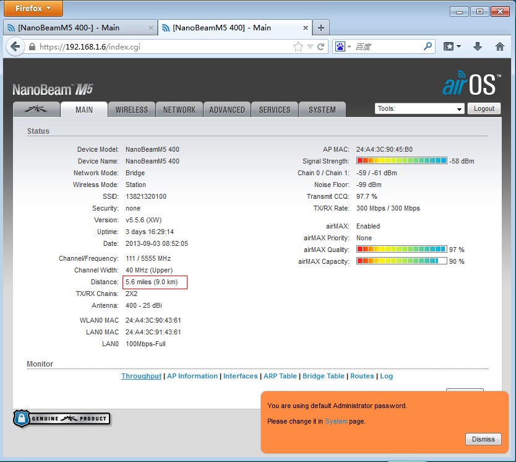Switch to the WIRELESS tab
The width and height of the screenshot is (516, 462).
click(x=132, y=110)
